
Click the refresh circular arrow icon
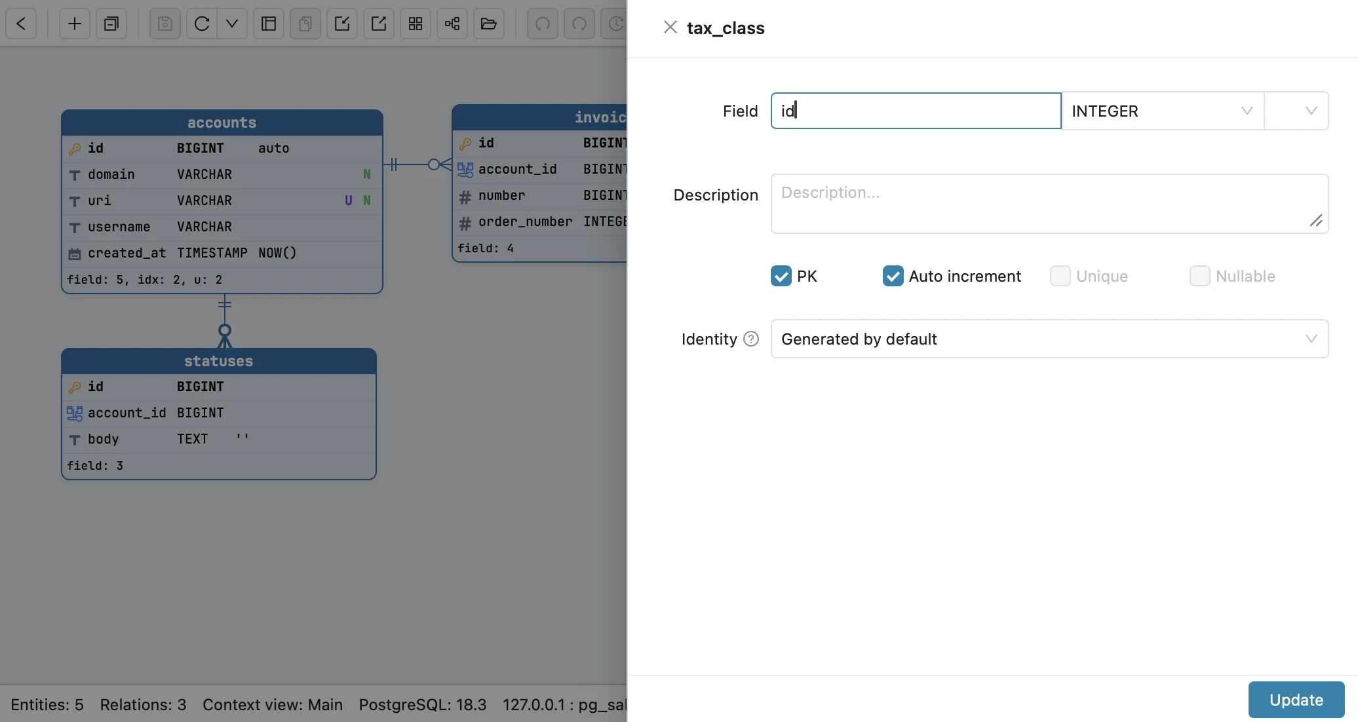tap(202, 24)
